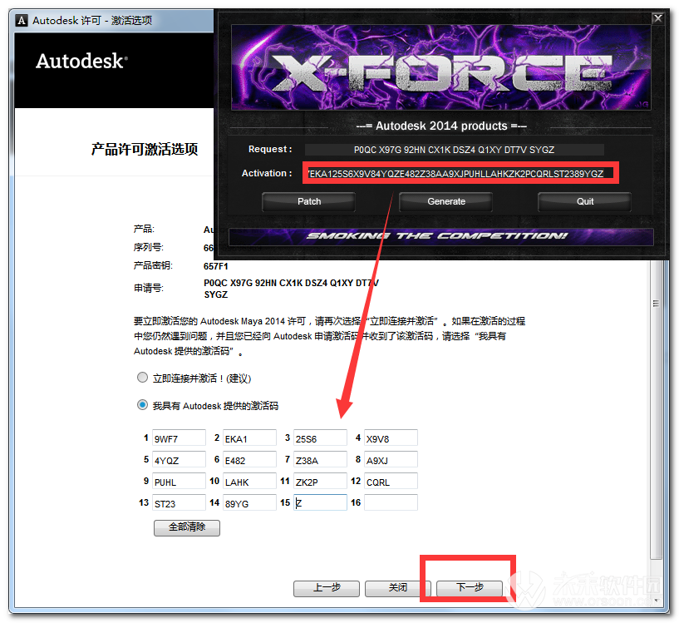The image size is (679, 623).
Task: Click the Generate button
Action: click(x=445, y=201)
